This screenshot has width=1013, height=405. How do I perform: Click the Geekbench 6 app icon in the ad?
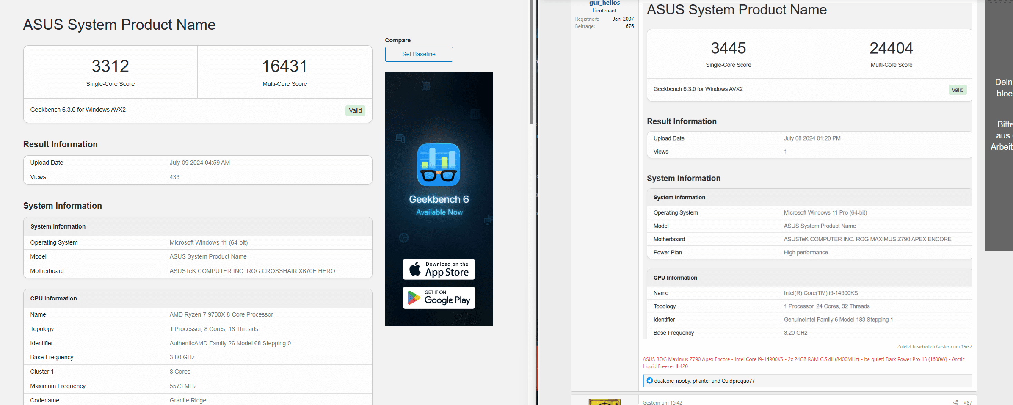(439, 165)
